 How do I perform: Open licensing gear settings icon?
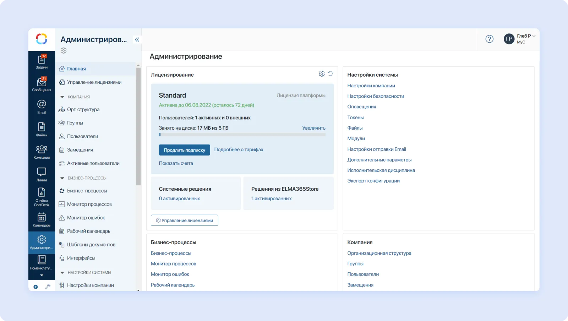tap(322, 74)
